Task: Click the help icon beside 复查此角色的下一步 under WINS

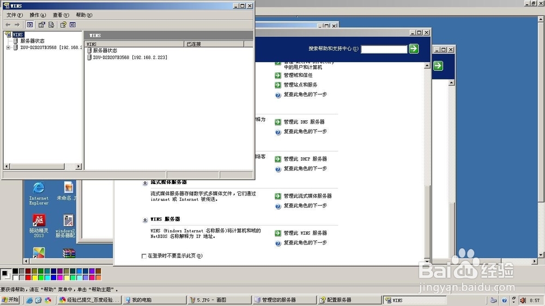Action: (278, 243)
